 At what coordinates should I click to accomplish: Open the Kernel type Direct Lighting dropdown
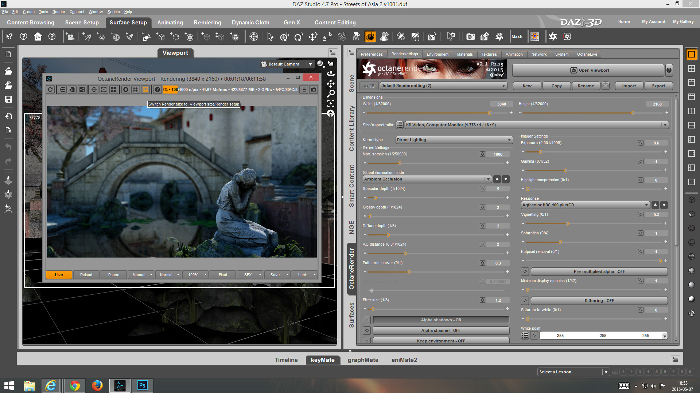click(x=454, y=140)
